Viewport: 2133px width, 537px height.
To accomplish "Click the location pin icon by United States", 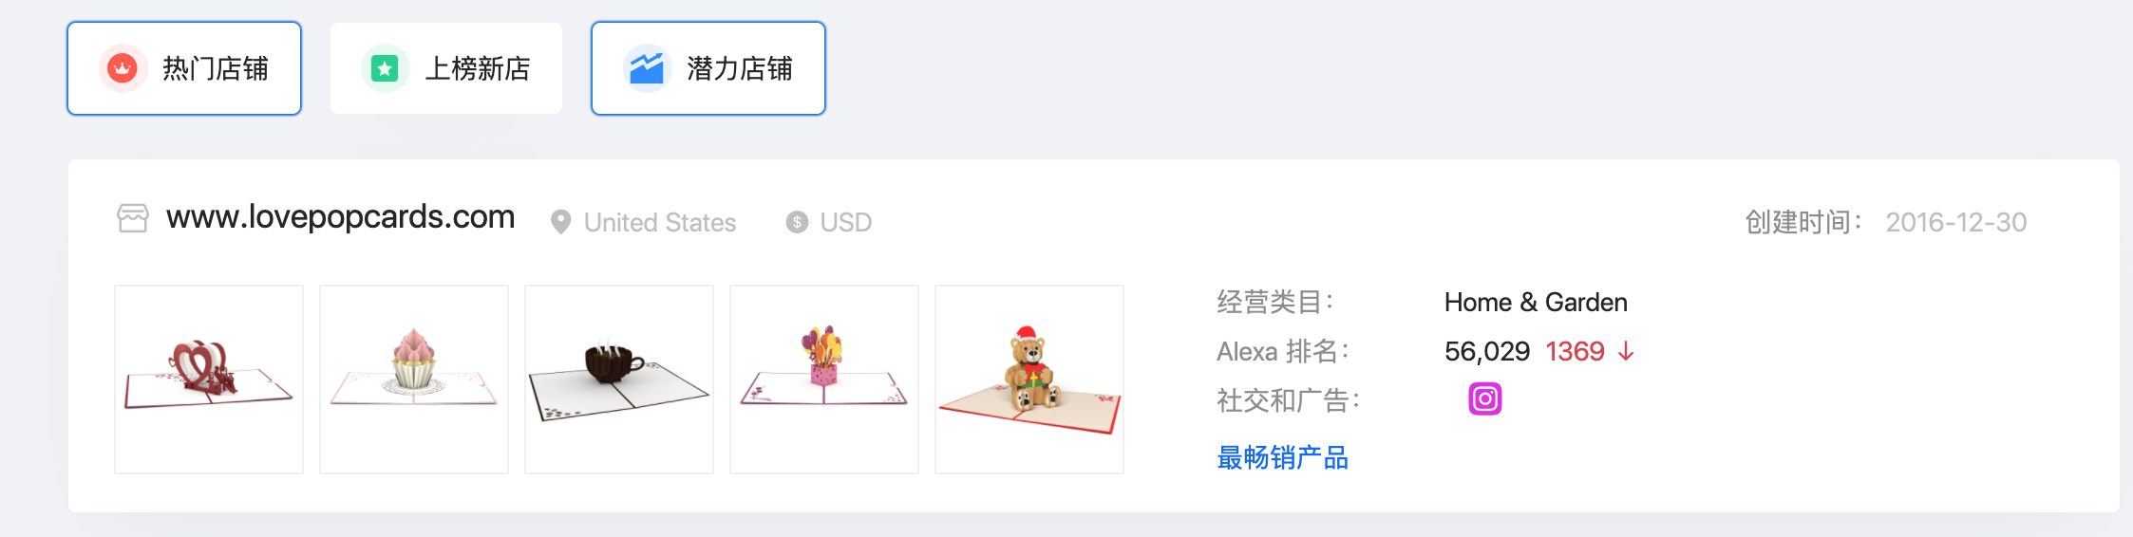I will 561,222.
